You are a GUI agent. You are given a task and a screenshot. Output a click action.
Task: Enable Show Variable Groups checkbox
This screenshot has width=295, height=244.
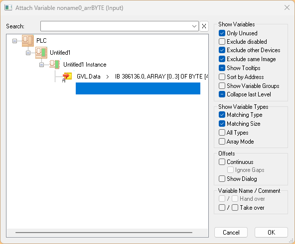point(222,86)
